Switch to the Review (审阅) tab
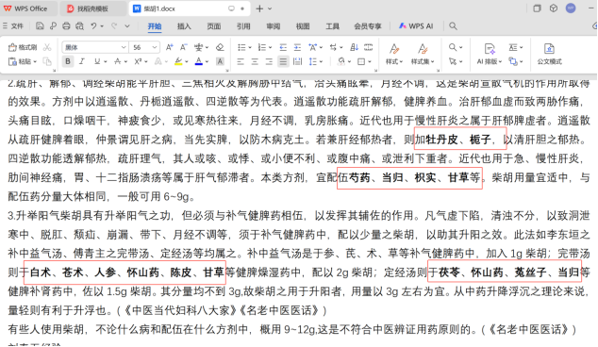The height and width of the screenshot is (347, 598). [x=274, y=25]
